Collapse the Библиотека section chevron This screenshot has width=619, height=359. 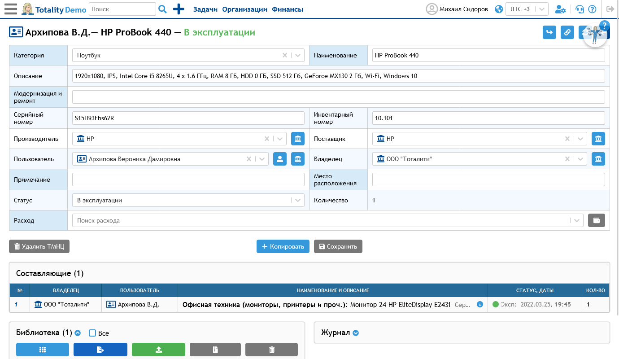pos(78,333)
